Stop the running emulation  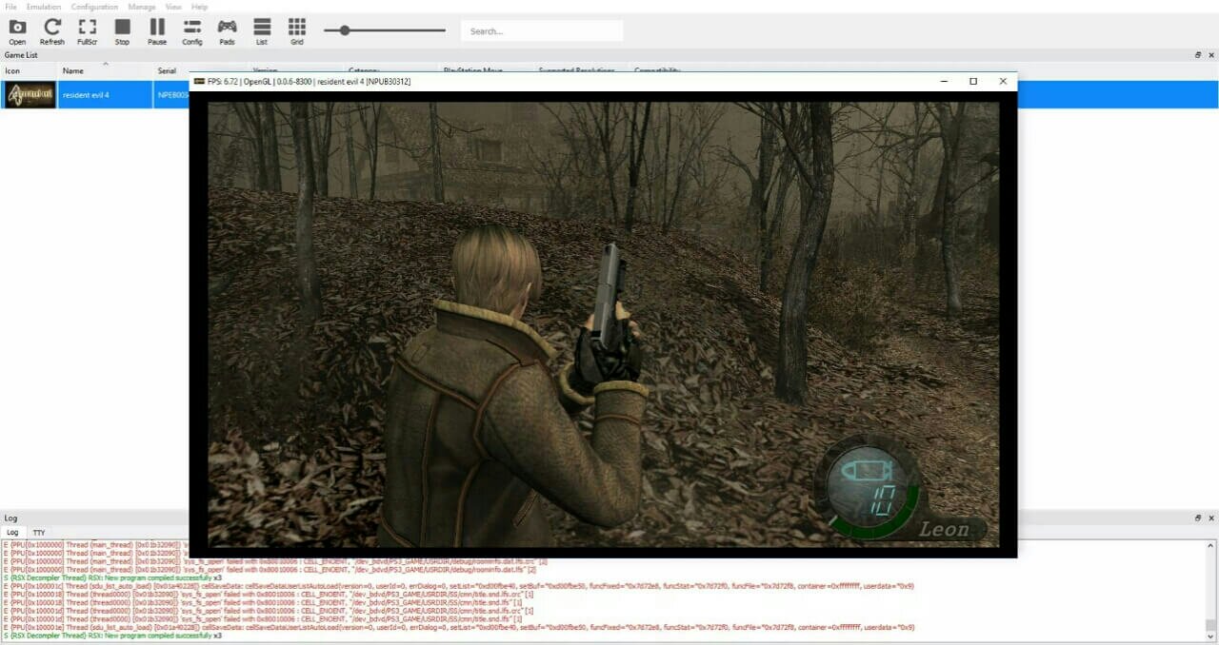point(122,31)
